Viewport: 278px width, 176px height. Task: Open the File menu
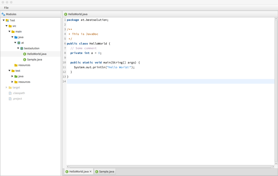[6, 8]
